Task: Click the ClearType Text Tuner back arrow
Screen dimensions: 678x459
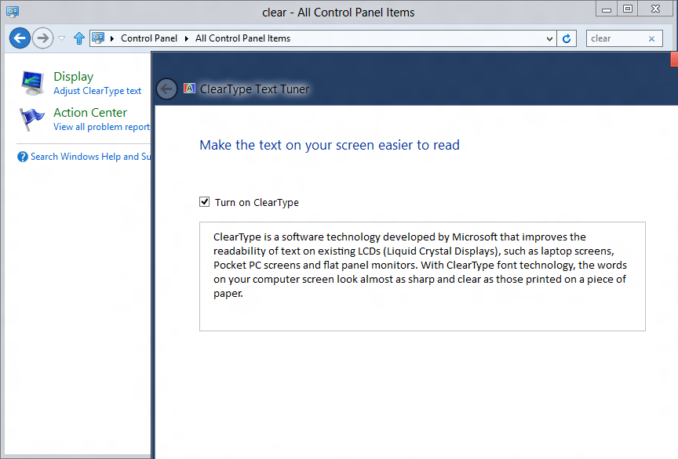Action: [166, 89]
